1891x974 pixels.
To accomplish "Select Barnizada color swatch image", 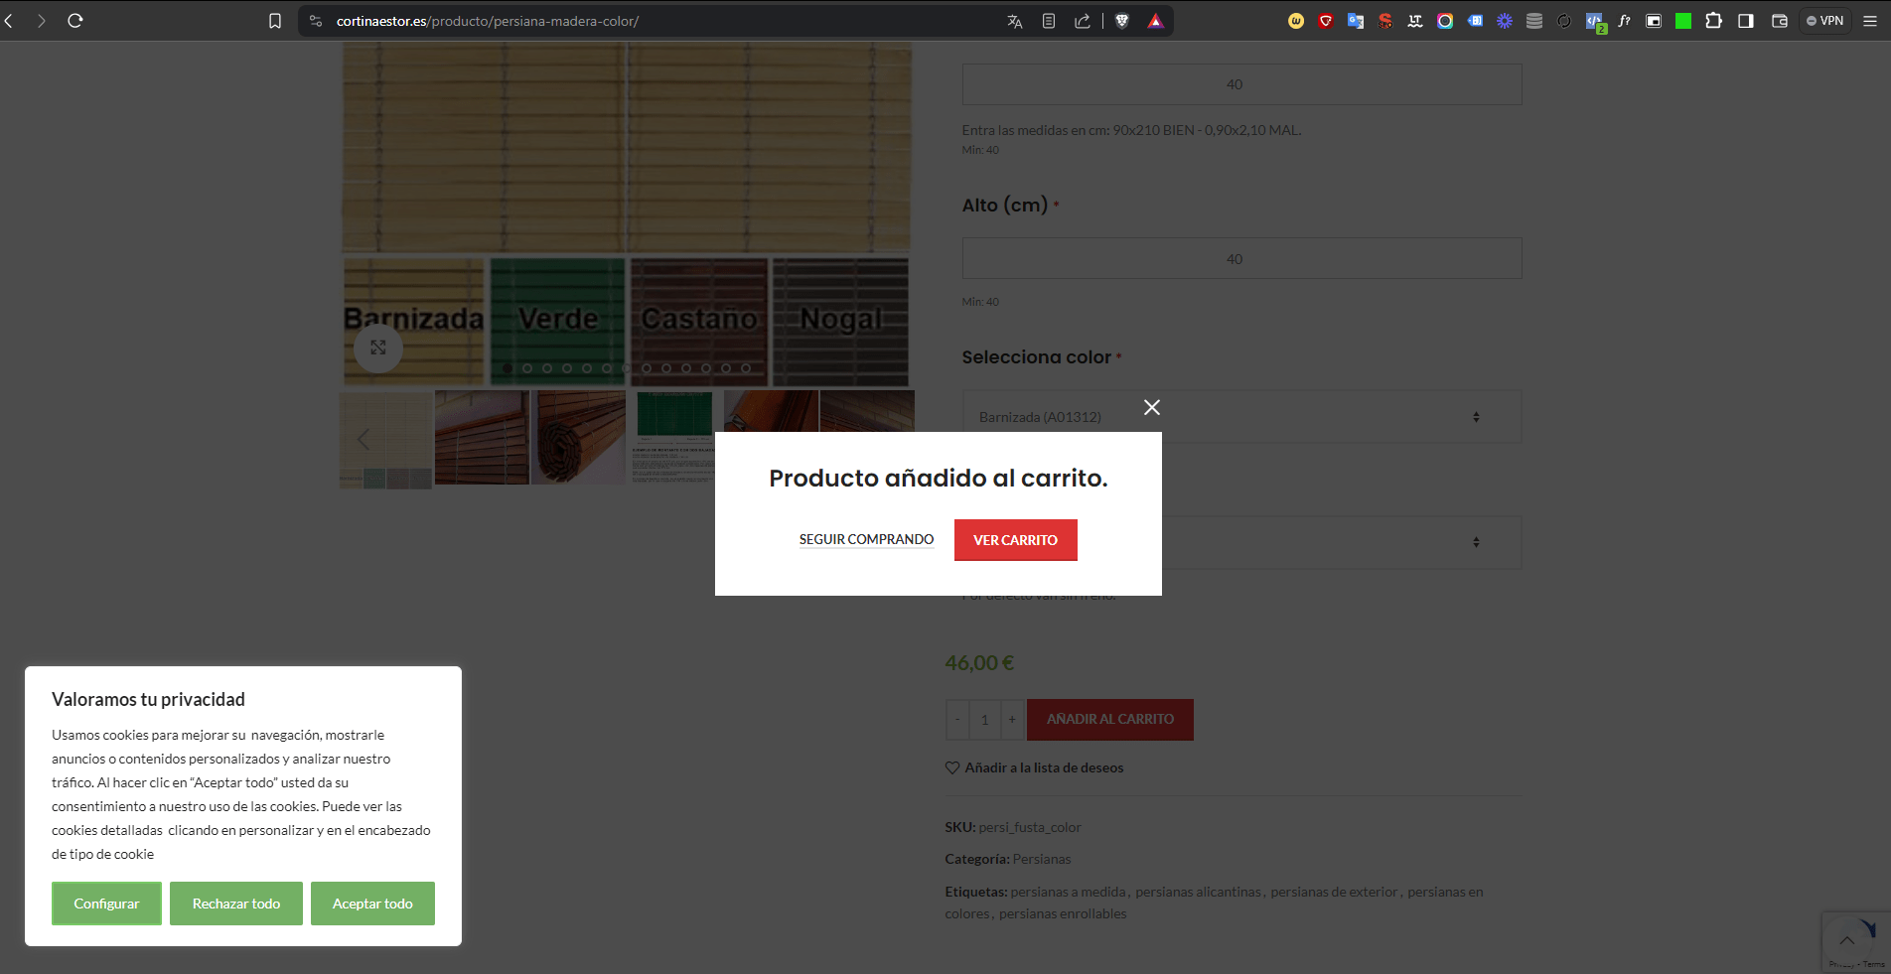I will point(414,322).
